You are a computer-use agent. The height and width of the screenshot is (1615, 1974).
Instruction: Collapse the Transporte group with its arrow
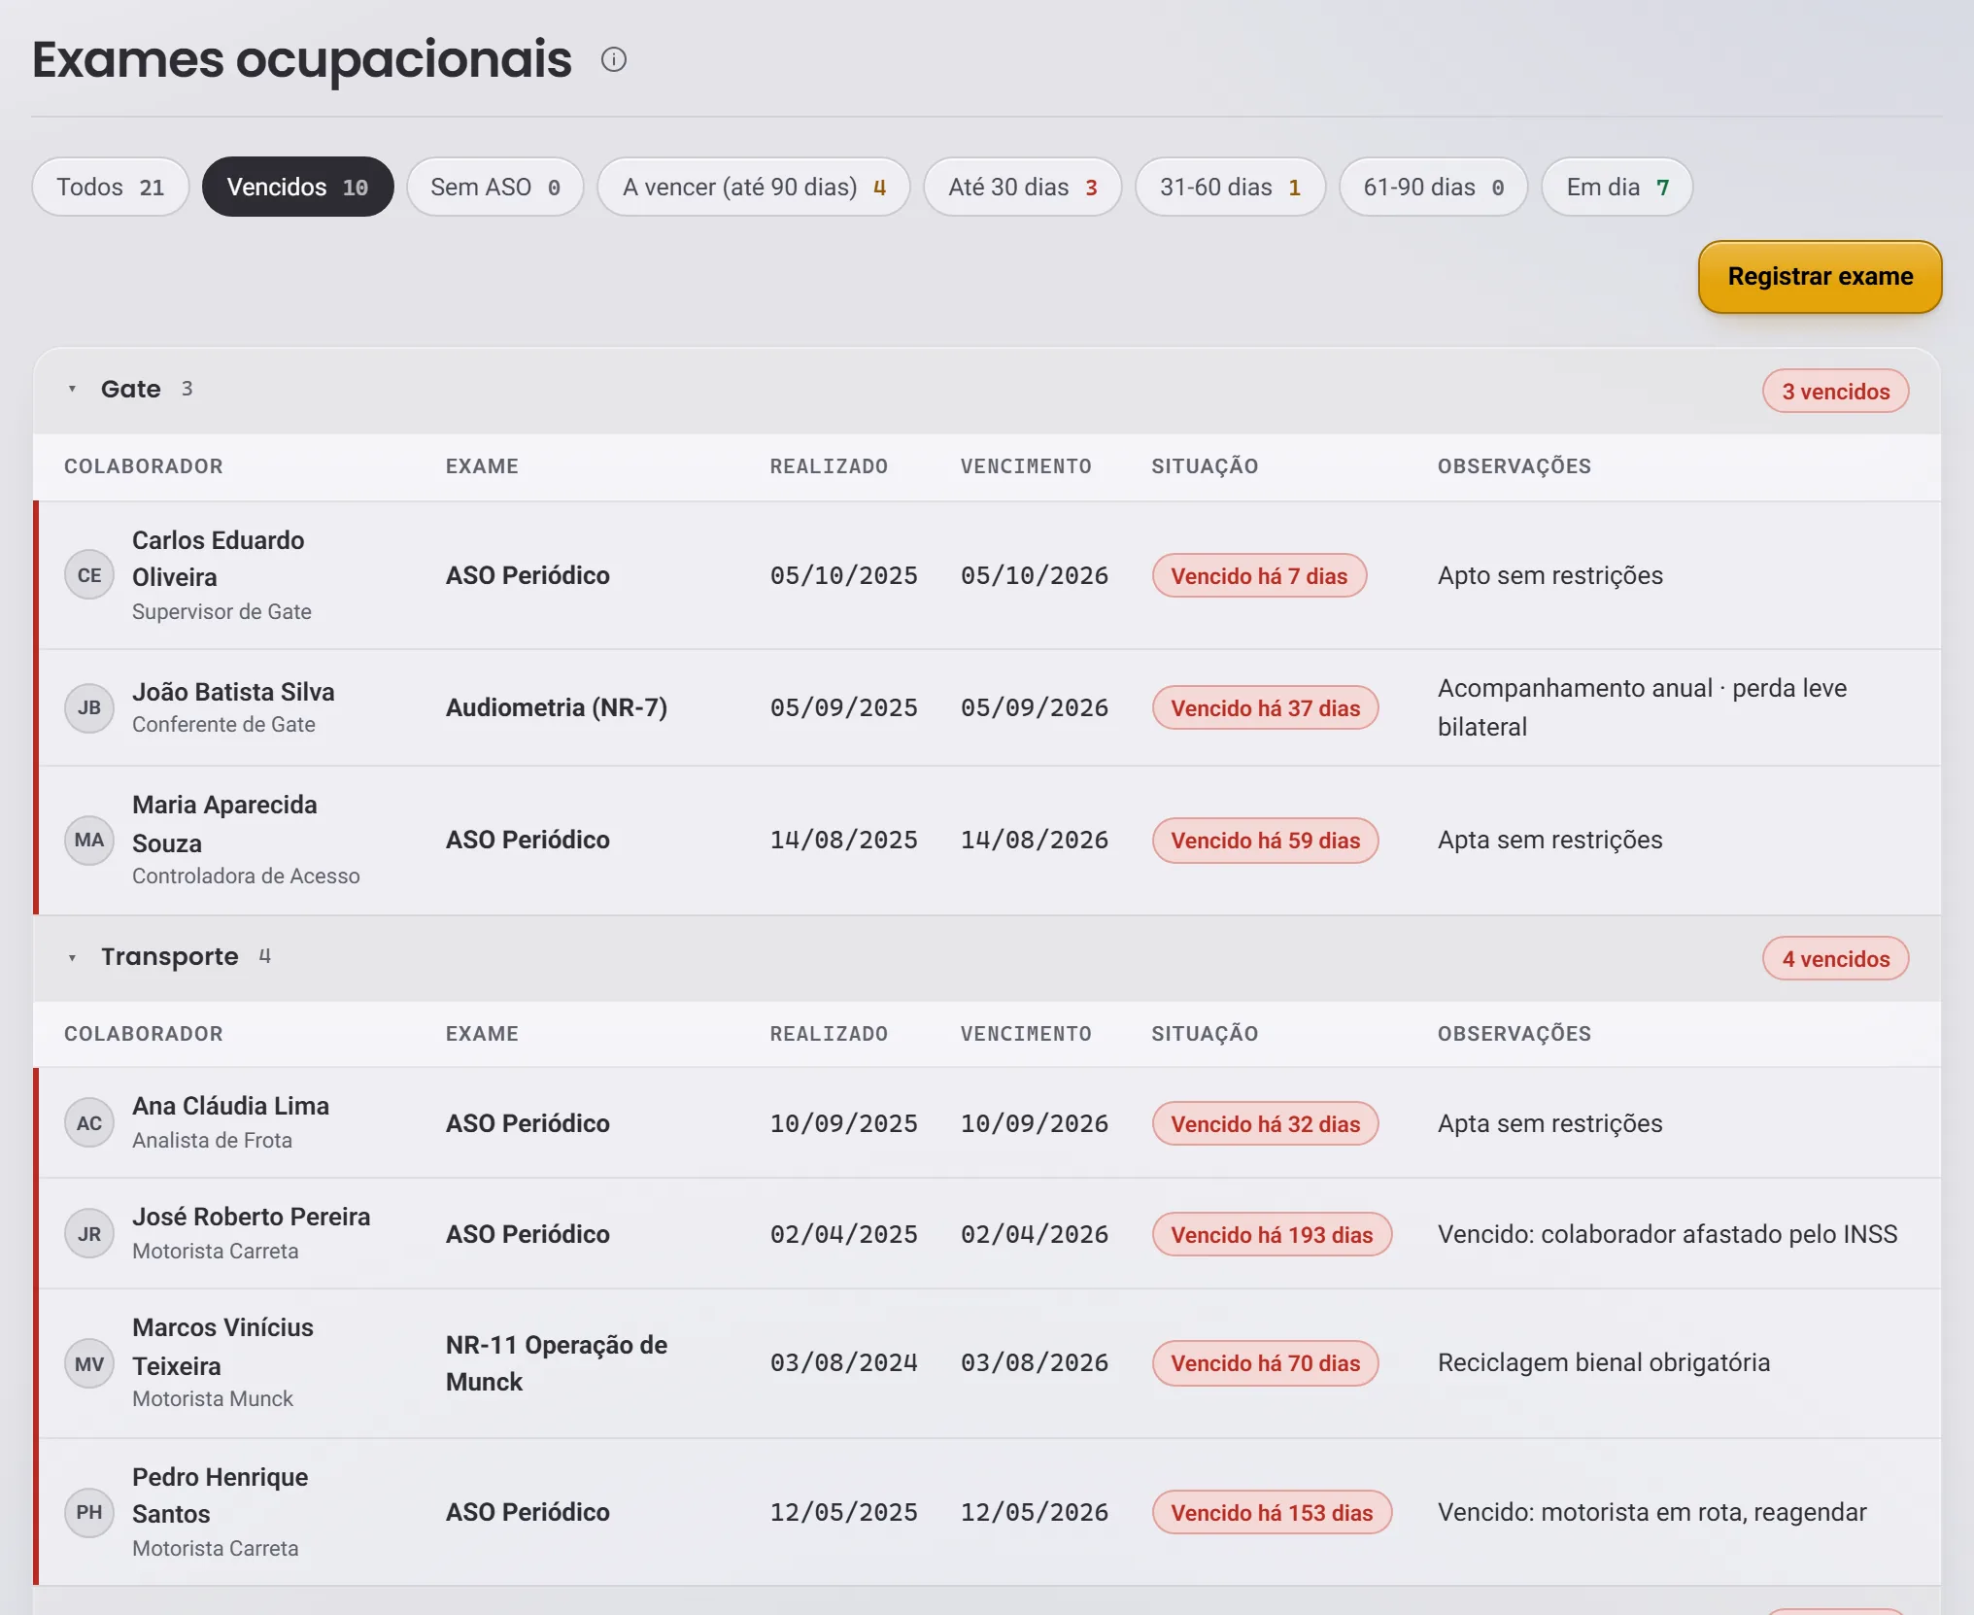coord(72,957)
